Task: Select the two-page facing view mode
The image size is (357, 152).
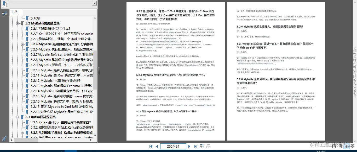Action: point(346,147)
